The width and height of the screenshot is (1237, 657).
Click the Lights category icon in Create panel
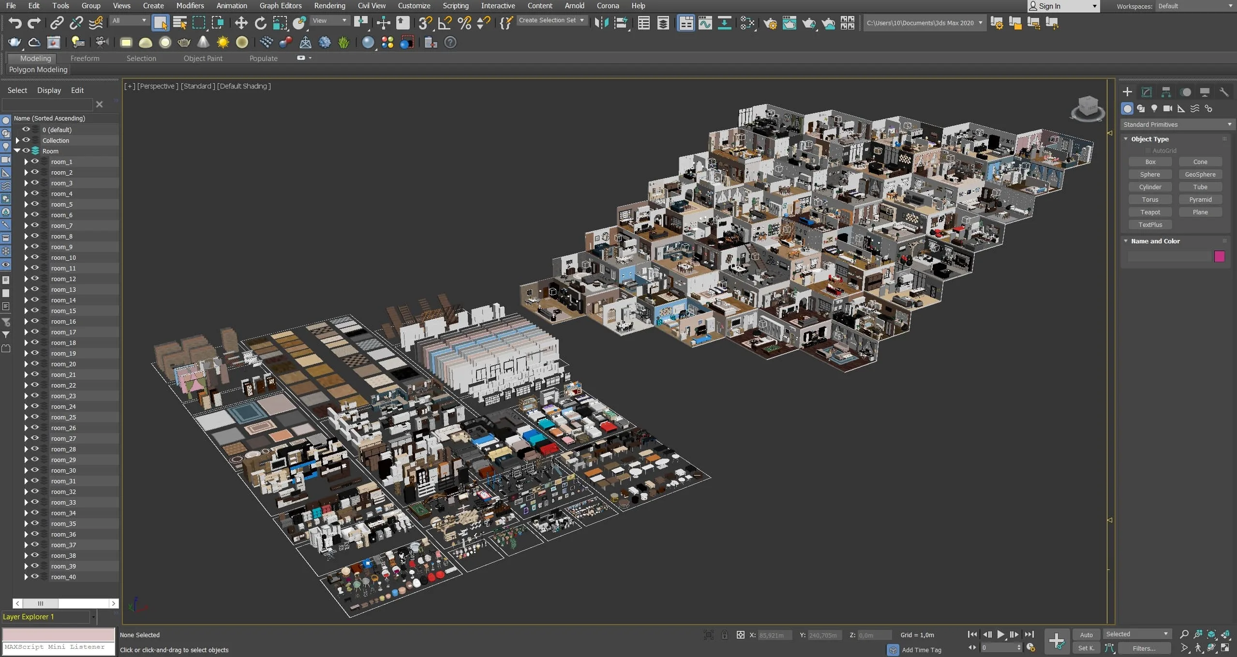[1154, 108]
